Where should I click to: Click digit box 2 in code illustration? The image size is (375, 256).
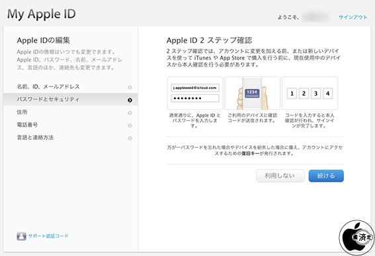304,94
